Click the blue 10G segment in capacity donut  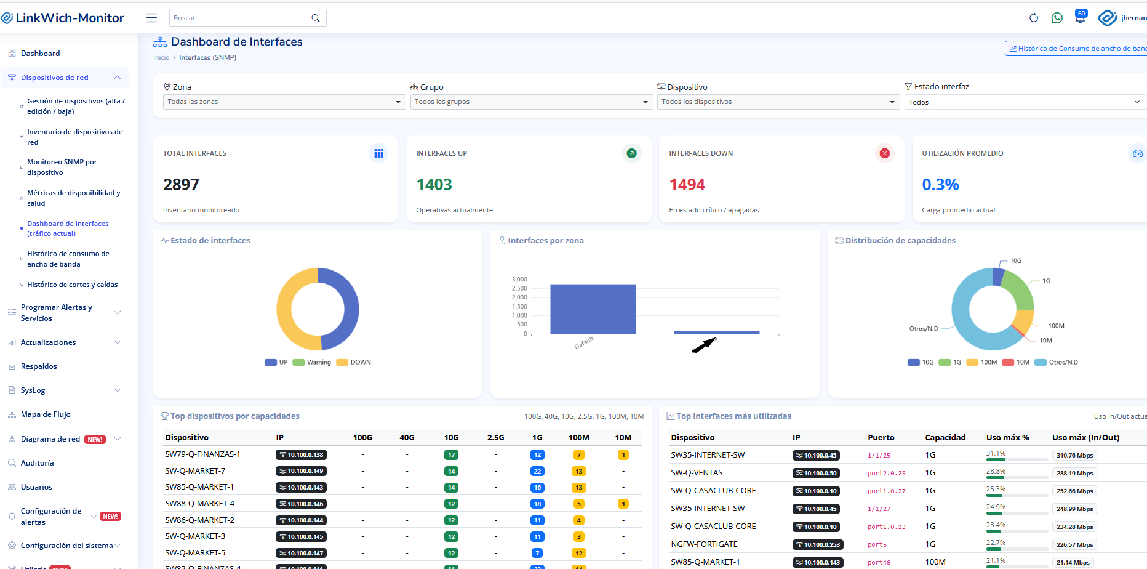[x=998, y=276]
